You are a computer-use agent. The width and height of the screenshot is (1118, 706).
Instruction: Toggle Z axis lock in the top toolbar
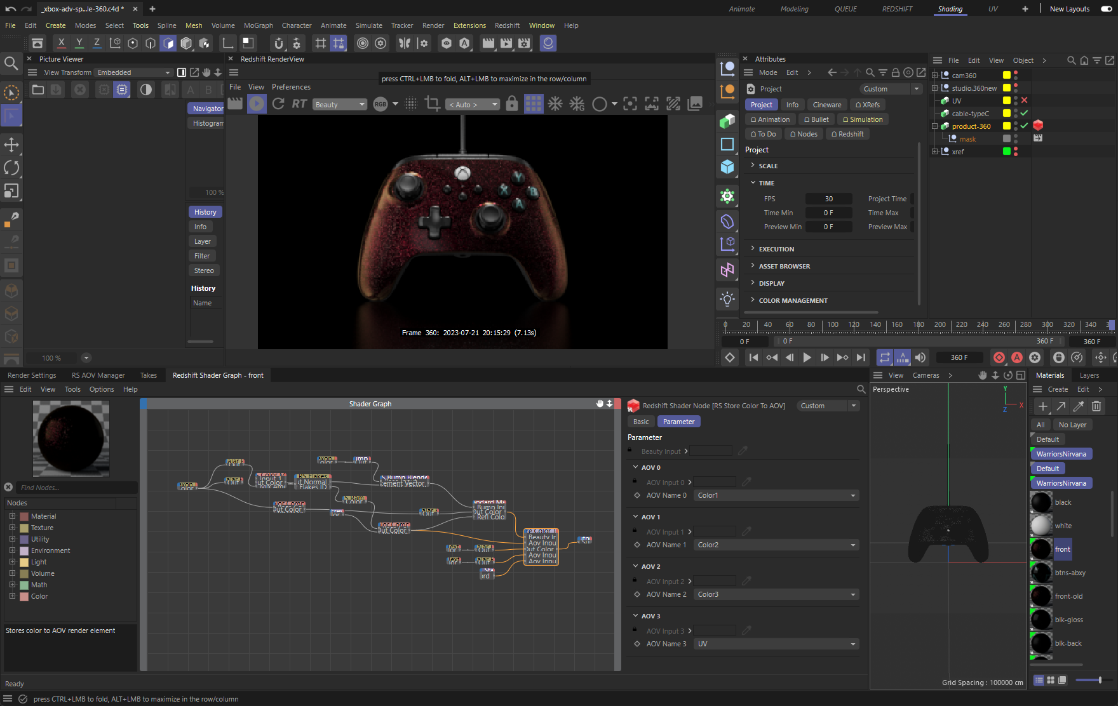[x=97, y=43]
